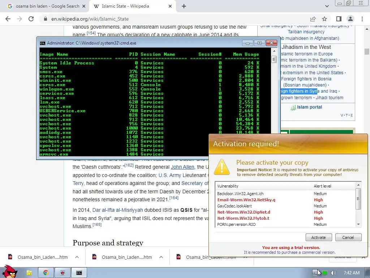Open the U.S. Army link
The width and height of the screenshot is (370, 278).
(x=170, y=175)
